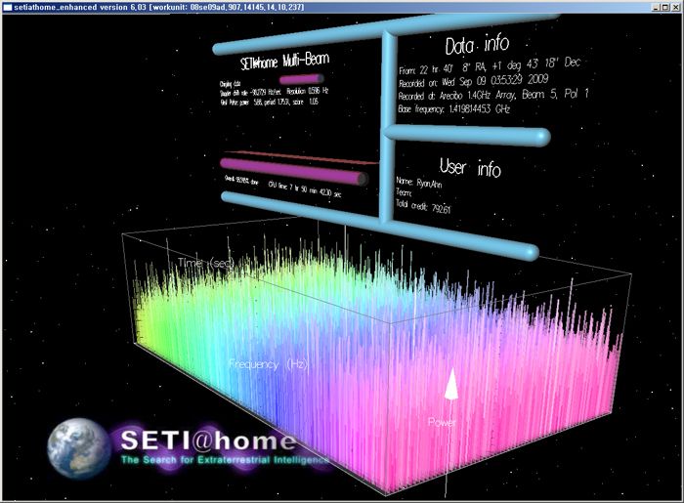Click the short purple progress bar near 'Chirping data'
The height and width of the screenshot is (503, 684).
point(301,79)
